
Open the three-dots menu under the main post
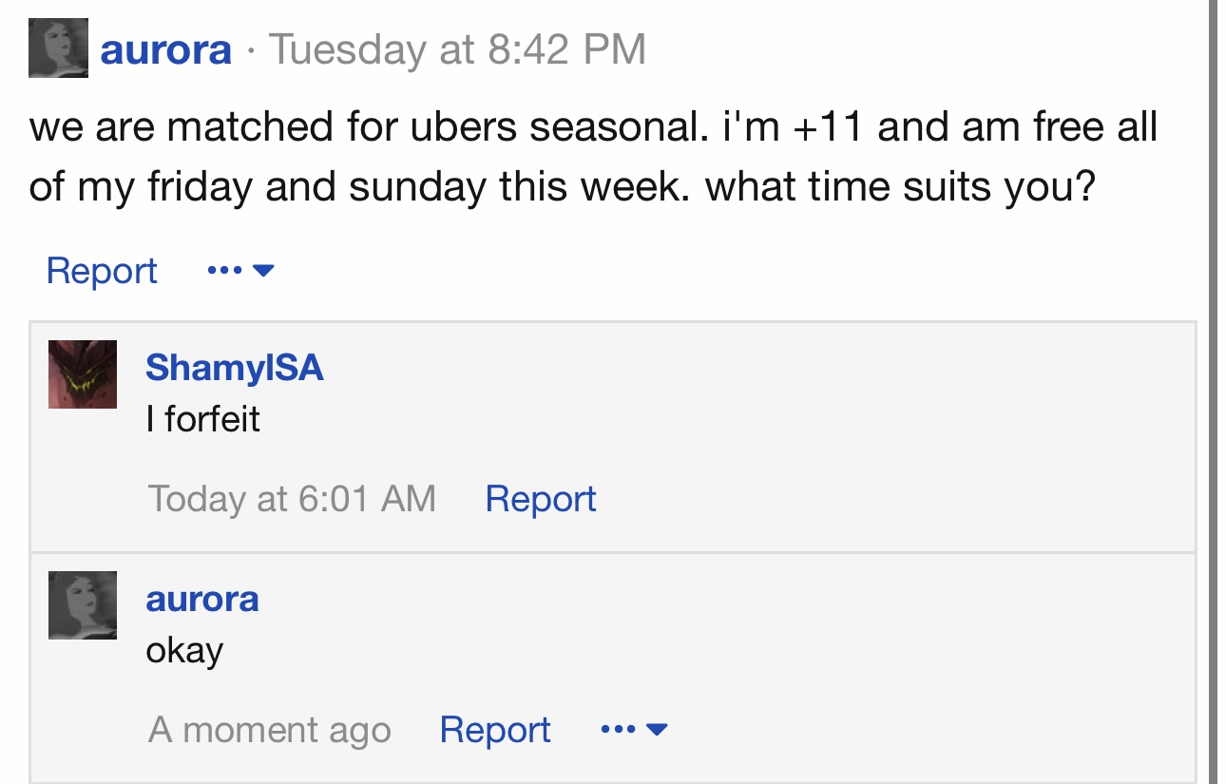click(224, 271)
